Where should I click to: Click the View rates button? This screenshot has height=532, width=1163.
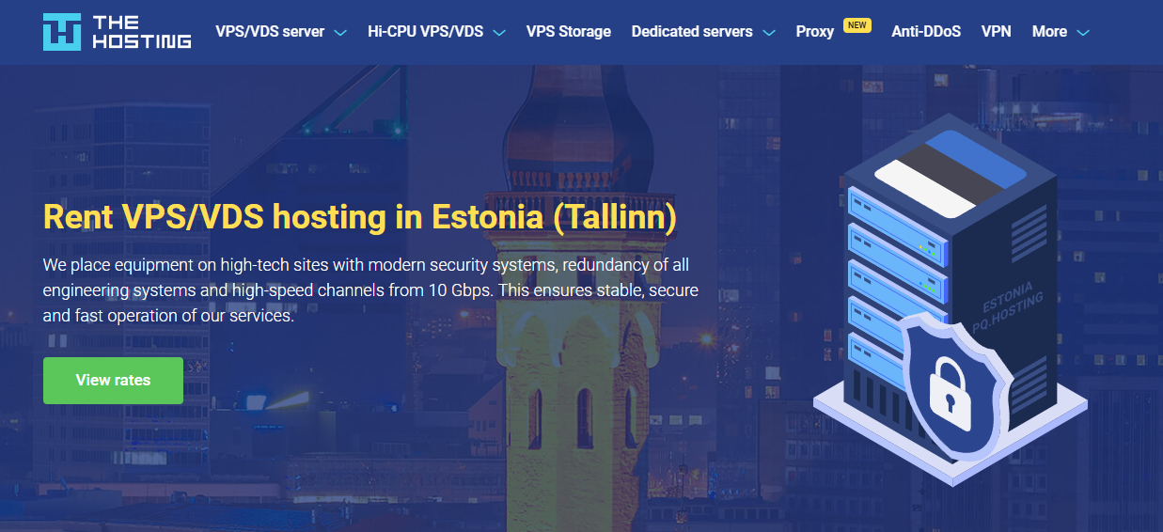click(113, 381)
